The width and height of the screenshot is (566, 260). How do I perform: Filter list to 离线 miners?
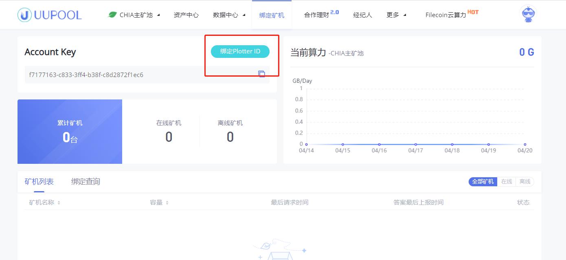(x=525, y=182)
